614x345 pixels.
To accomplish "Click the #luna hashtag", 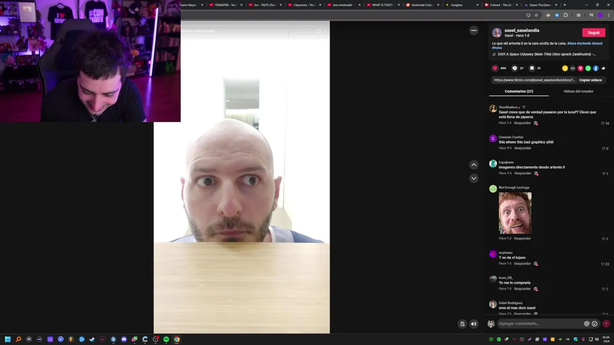I will coord(571,43).
